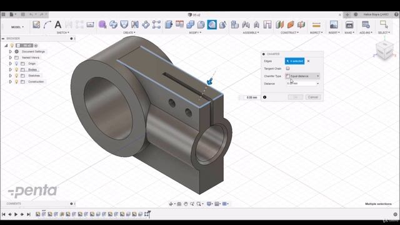Click the New Component icon in the Assemble group
Viewport: 400px width, 225px height.
point(235,25)
